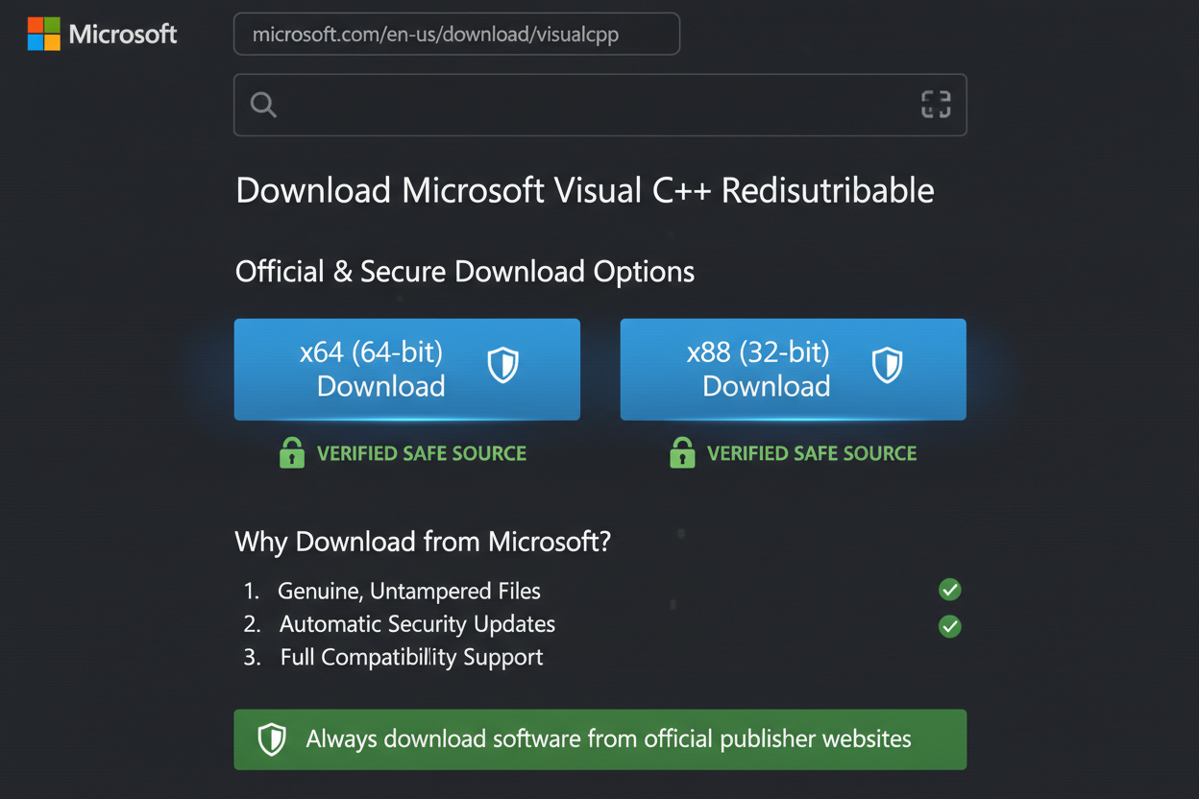Click the green lock under x88 download
Screen dimensions: 1199x799
click(x=682, y=453)
